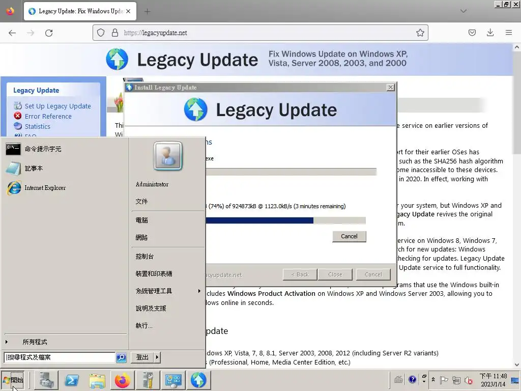Click the keyboard icon in the tray
Image resolution: width=521 pixels, height=391 pixels.
click(398, 379)
